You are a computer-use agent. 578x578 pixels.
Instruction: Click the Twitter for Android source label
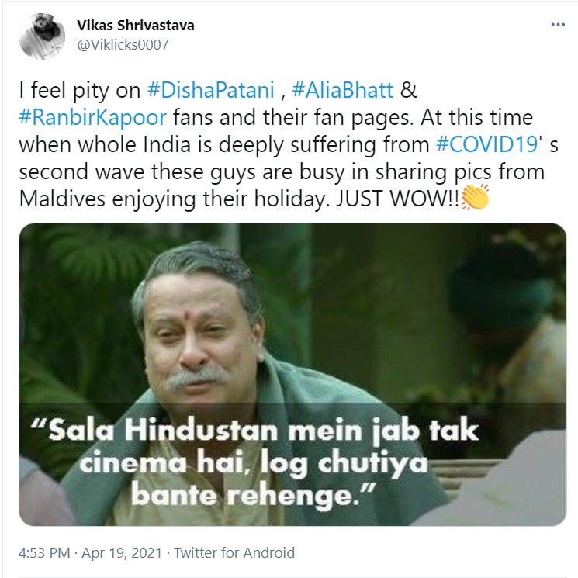[x=234, y=553]
